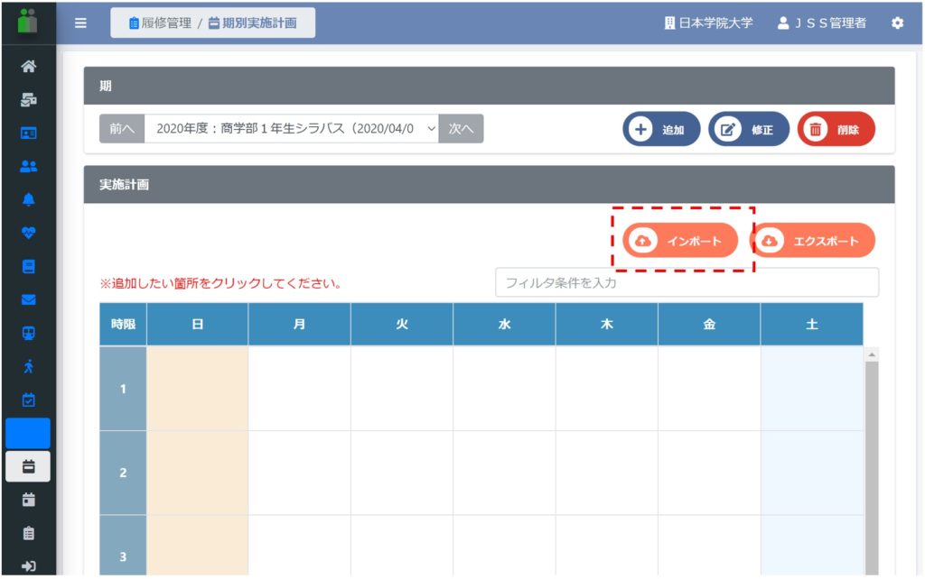The width and height of the screenshot is (925, 579).
Task: Open the calendar check icon
Action: pos(28,400)
